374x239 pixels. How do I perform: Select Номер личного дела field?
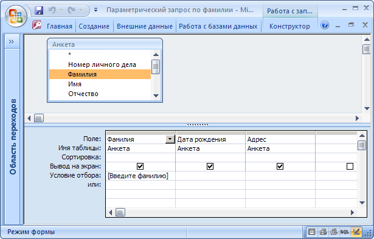point(100,64)
